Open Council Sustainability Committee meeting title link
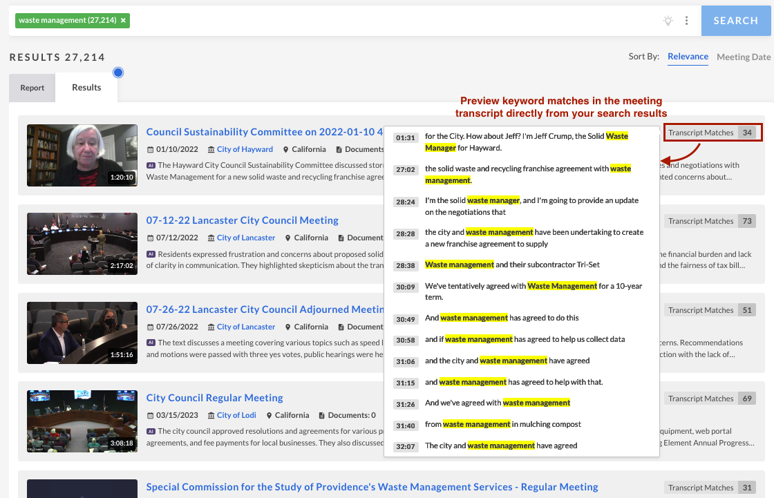The width and height of the screenshot is (774, 498). pos(265,132)
